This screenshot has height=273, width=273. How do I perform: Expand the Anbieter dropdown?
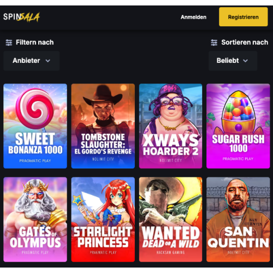tap(32, 61)
